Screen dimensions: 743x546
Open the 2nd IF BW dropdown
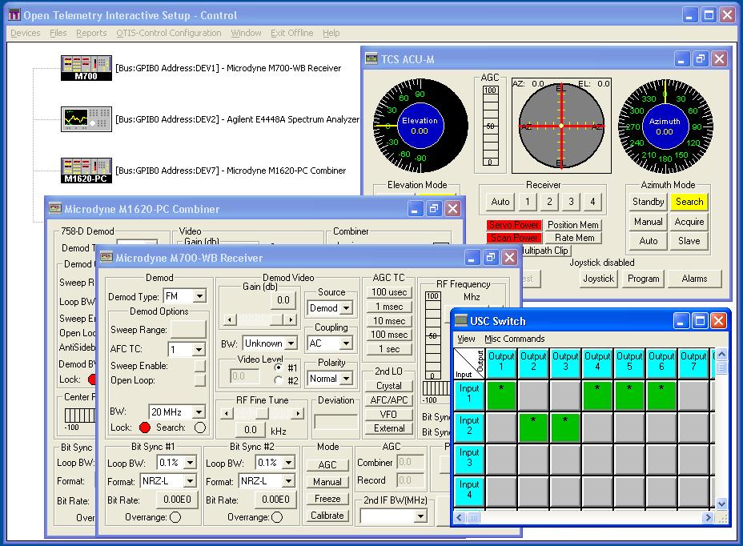pos(420,516)
